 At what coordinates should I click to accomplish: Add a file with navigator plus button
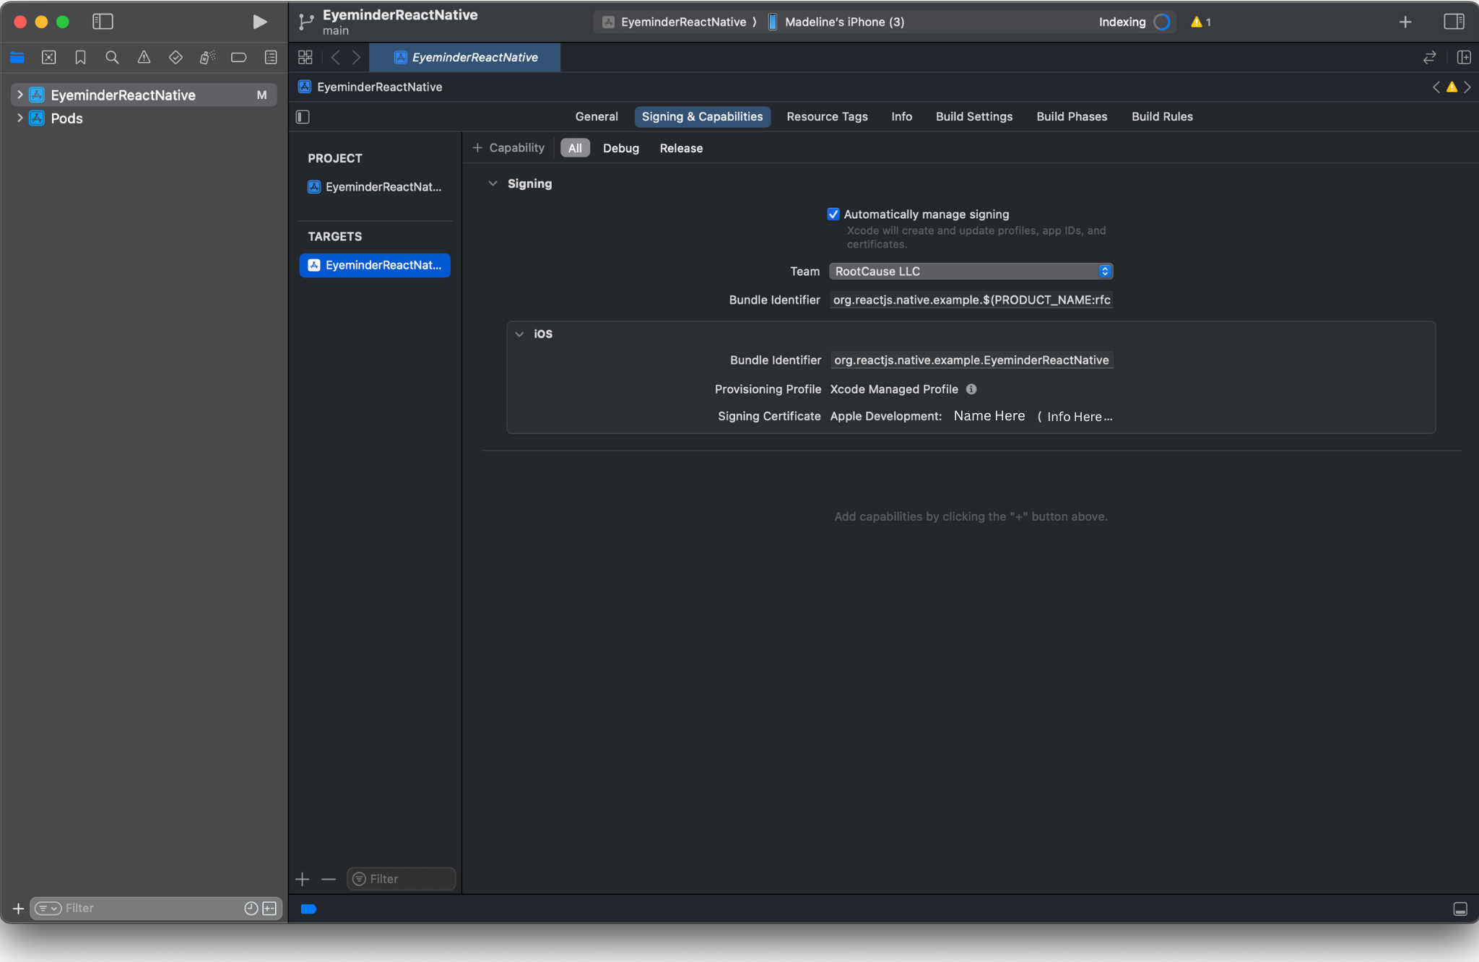coord(19,909)
